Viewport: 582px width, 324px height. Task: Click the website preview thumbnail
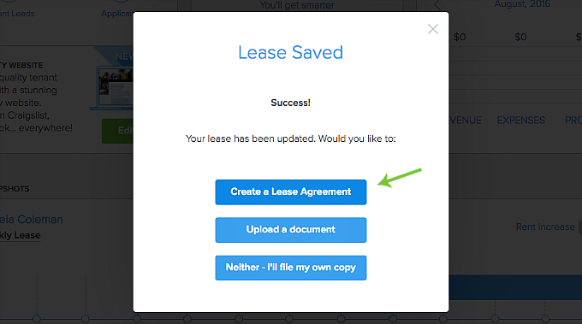(x=115, y=87)
